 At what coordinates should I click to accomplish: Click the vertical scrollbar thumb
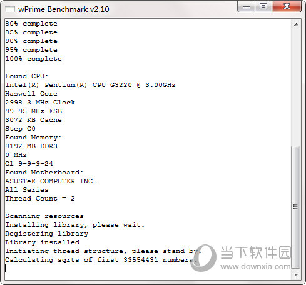[x=295, y=207]
